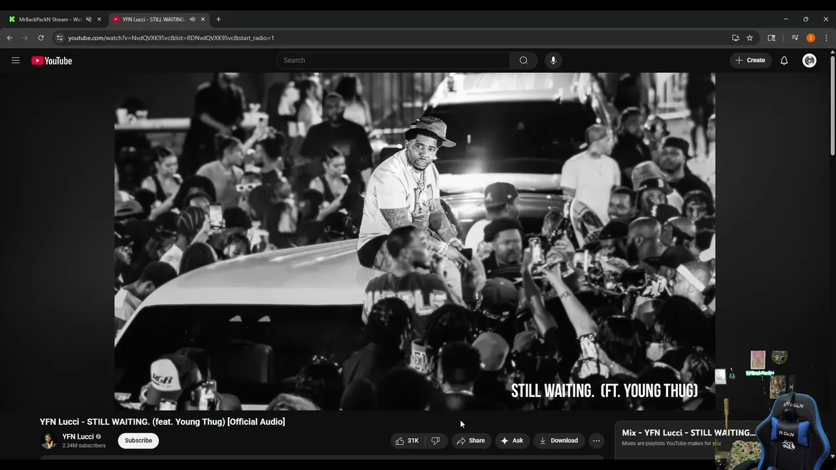This screenshot has width=836, height=470.
Task: Dislike the video with thumbs down
Action: click(x=436, y=441)
